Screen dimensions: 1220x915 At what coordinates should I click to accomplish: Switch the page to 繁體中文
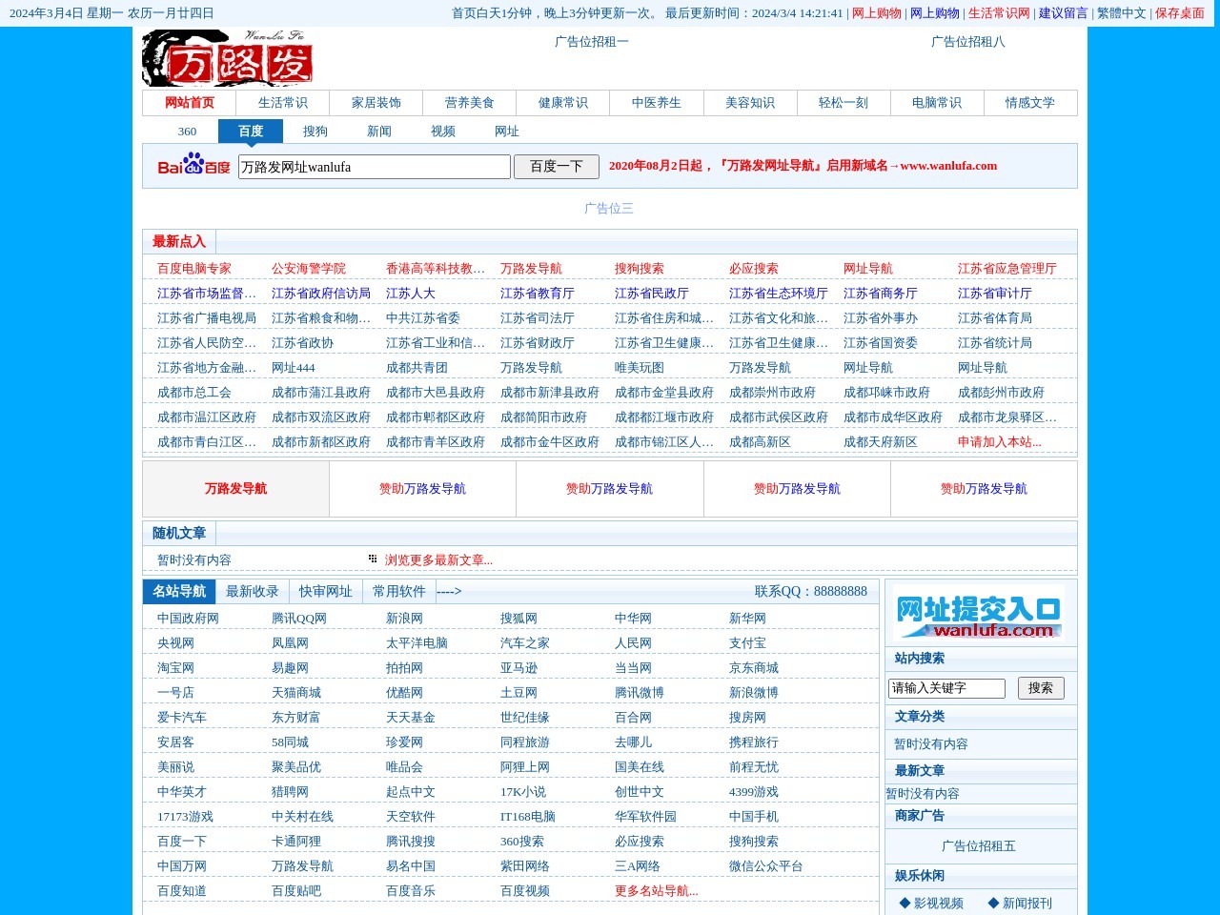click(1121, 14)
